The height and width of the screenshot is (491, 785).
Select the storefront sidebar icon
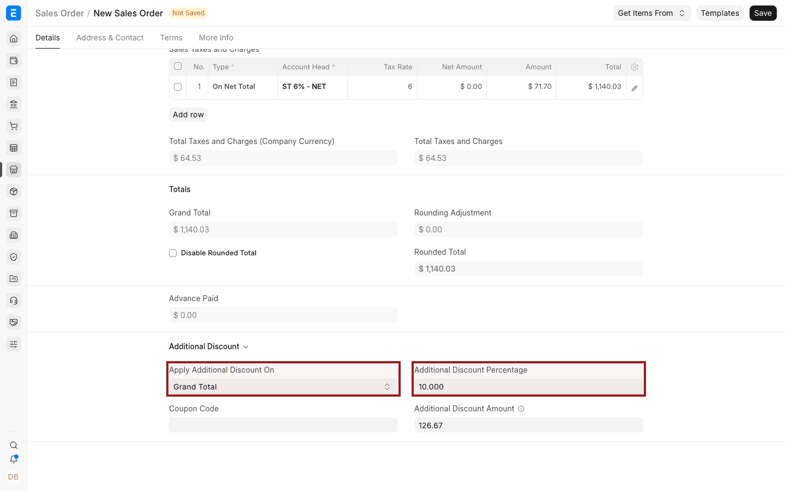coord(14,170)
